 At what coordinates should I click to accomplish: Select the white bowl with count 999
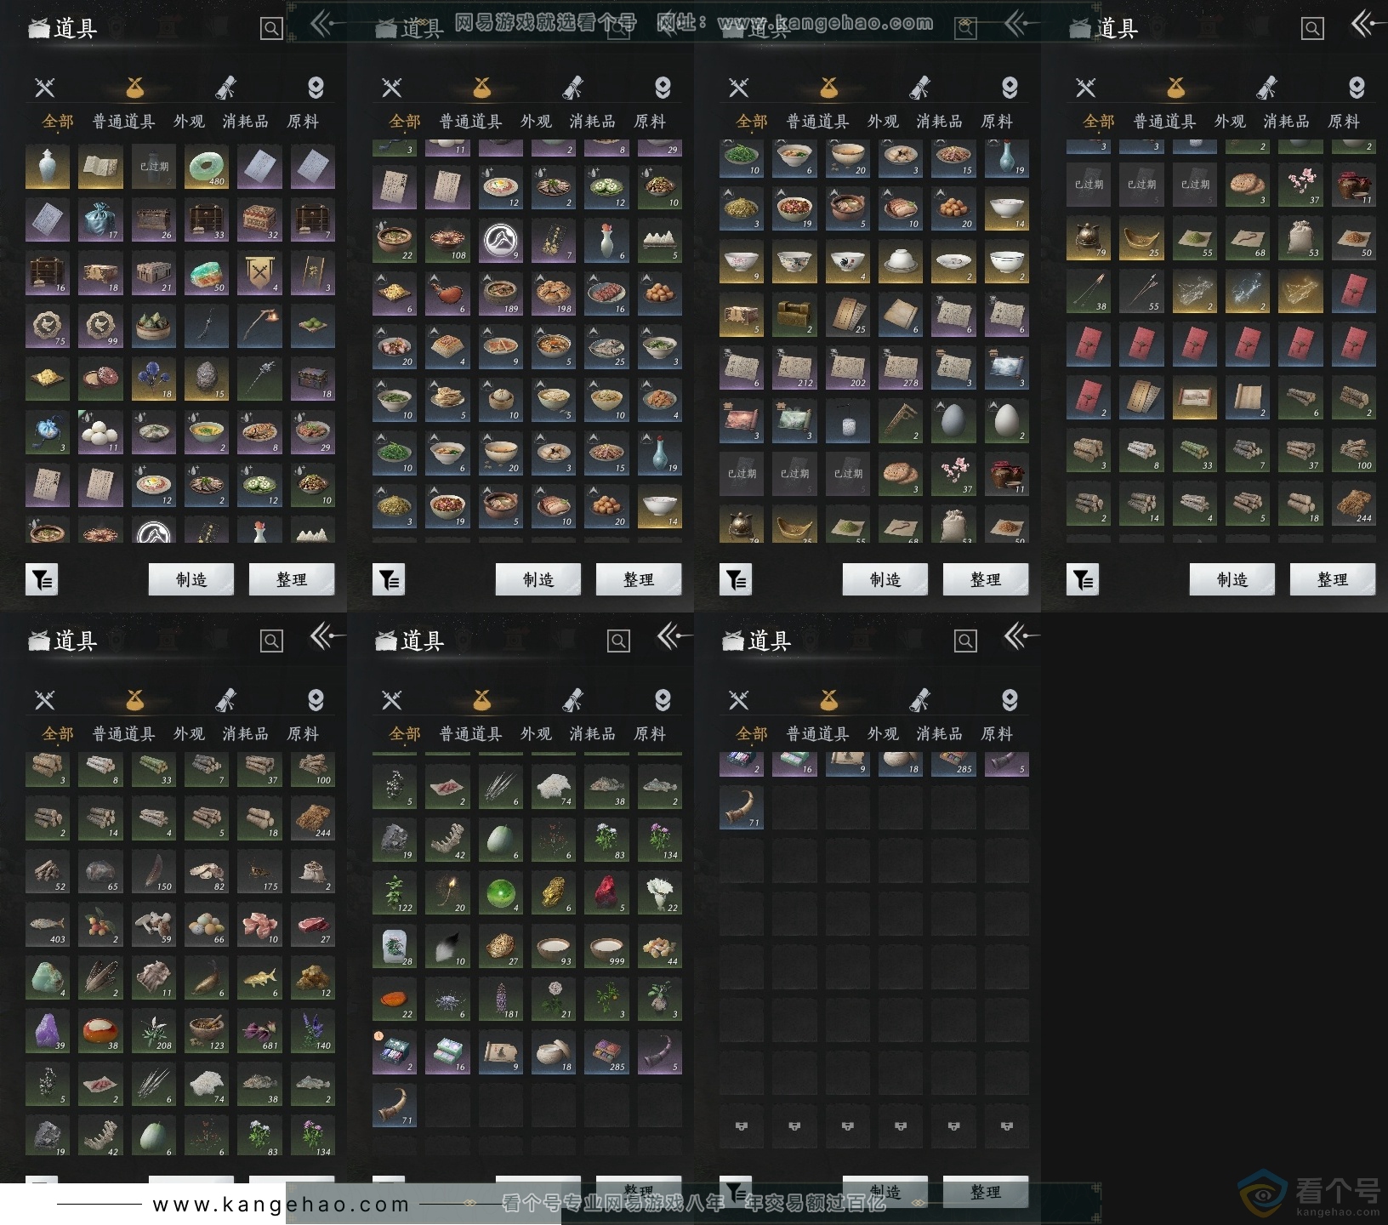(x=606, y=945)
